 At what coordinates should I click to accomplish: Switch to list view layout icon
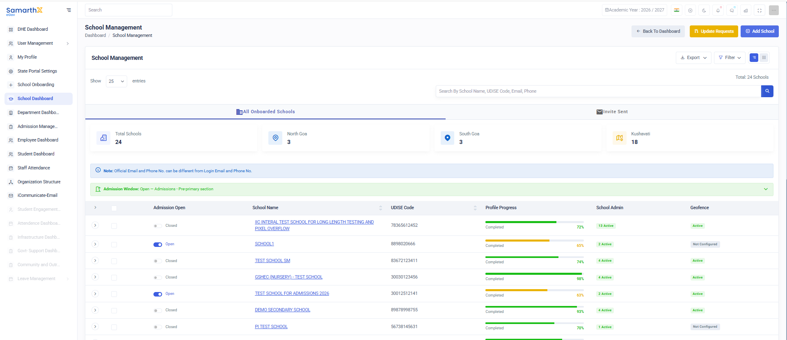(754, 58)
